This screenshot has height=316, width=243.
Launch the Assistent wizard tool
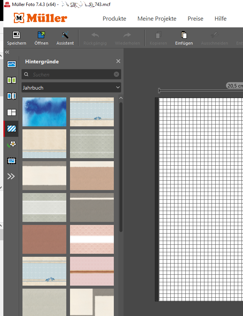point(65,35)
